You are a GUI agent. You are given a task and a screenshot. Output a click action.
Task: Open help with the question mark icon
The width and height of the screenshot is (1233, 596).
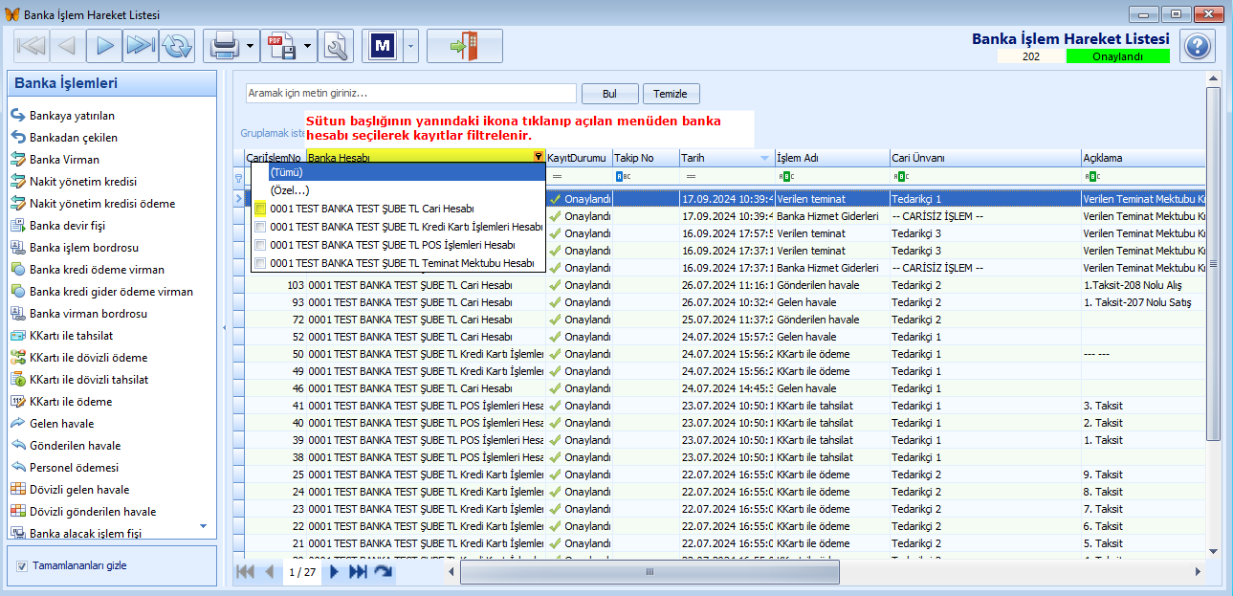coord(1197,45)
